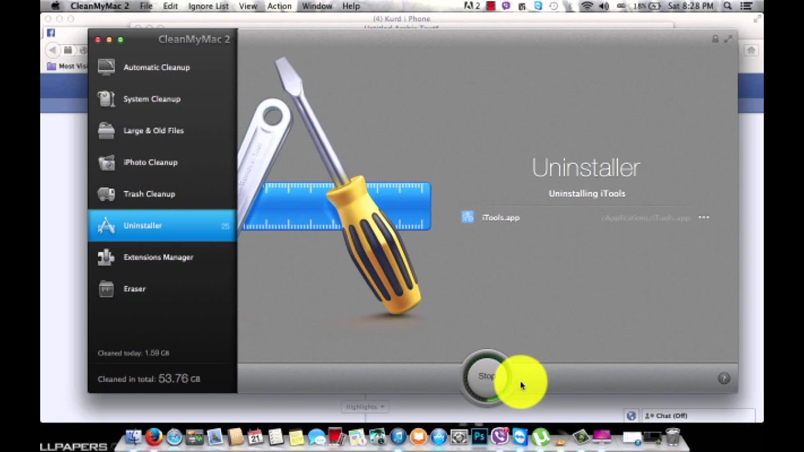Open help via the question mark button
The image size is (804, 452).
click(x=724, y=378)
